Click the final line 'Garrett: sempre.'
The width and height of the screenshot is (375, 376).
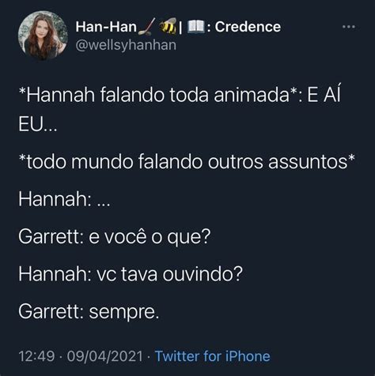(89, 312)
